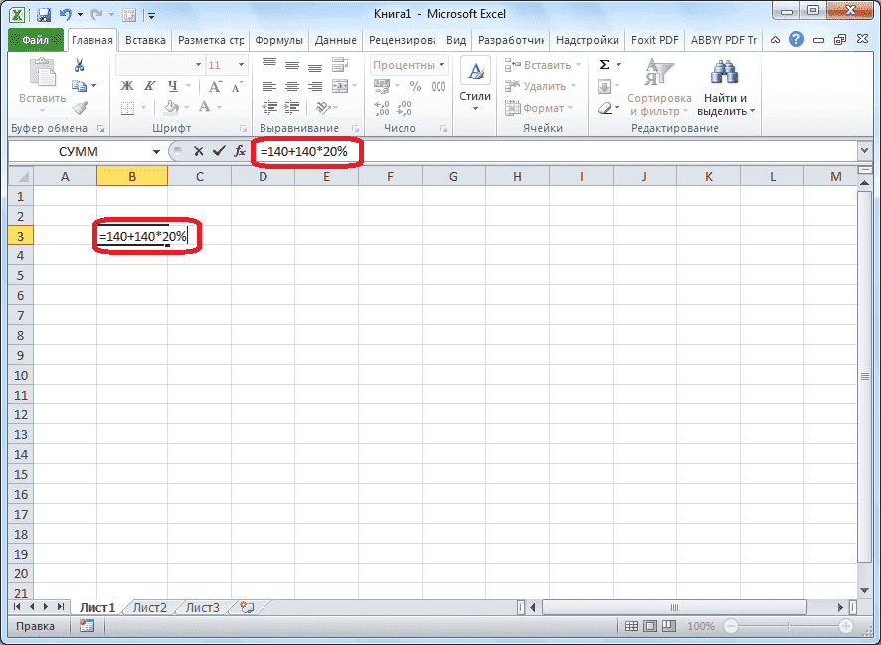The height and width of the screenshot is (645, 881).
Task: Confirm the formula with the checkmark icon
Action: coord(221,151)
